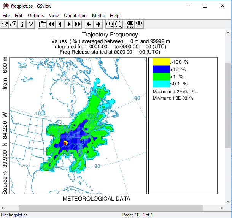Click the yellow >100 % legend swatch

tap(161, 62)
